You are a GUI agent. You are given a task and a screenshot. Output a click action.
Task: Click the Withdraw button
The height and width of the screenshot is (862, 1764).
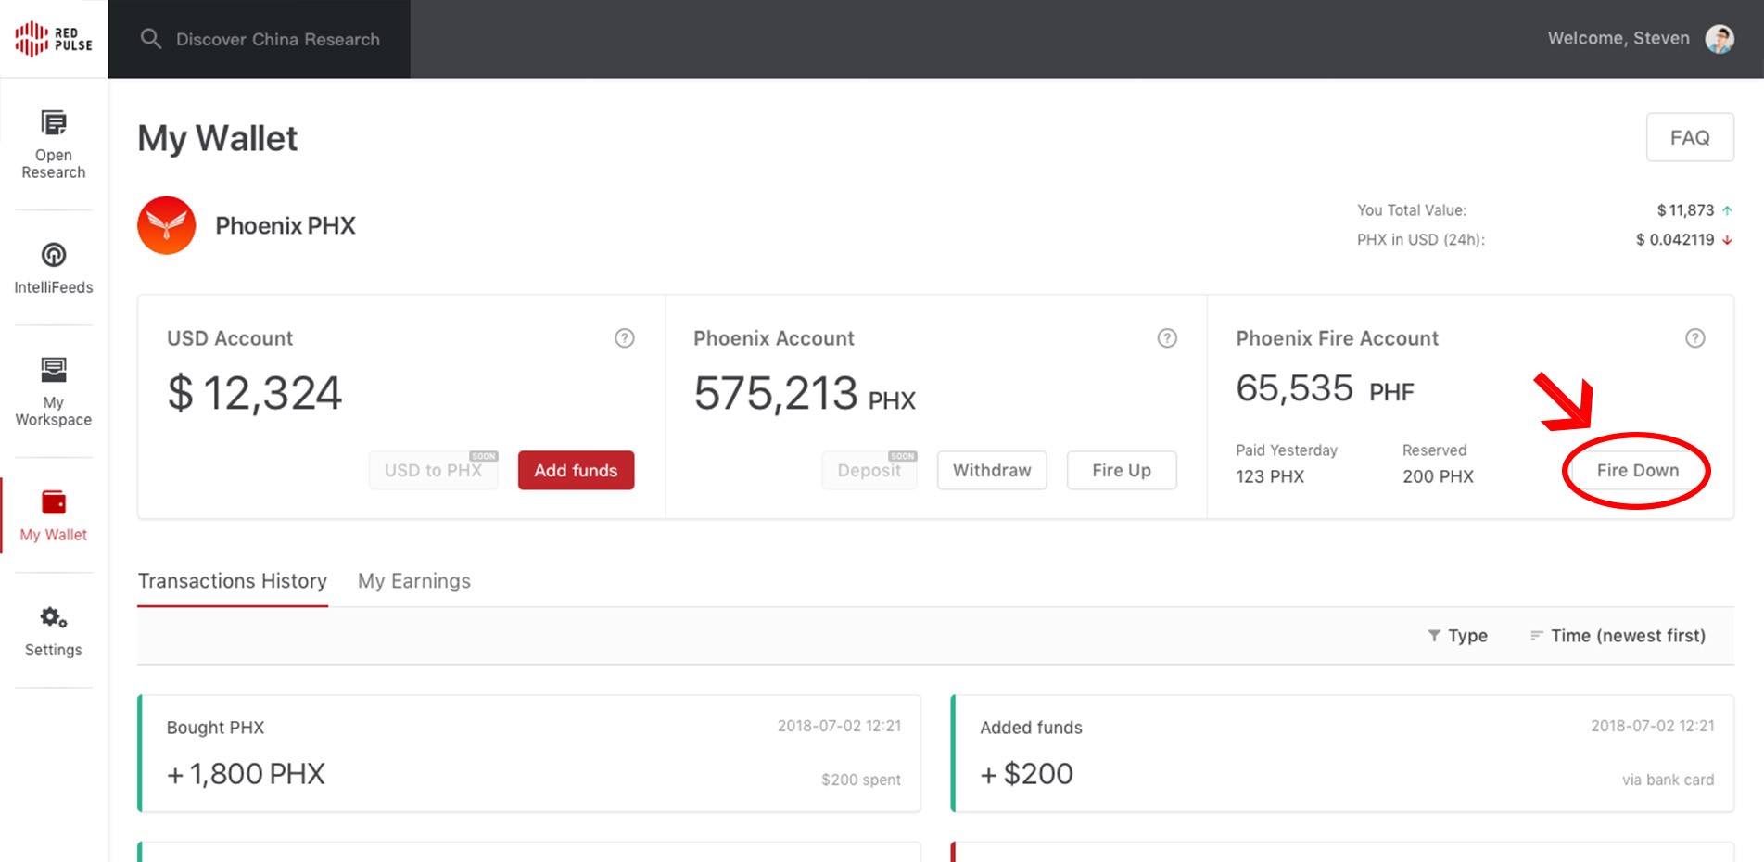pos(992,470)
